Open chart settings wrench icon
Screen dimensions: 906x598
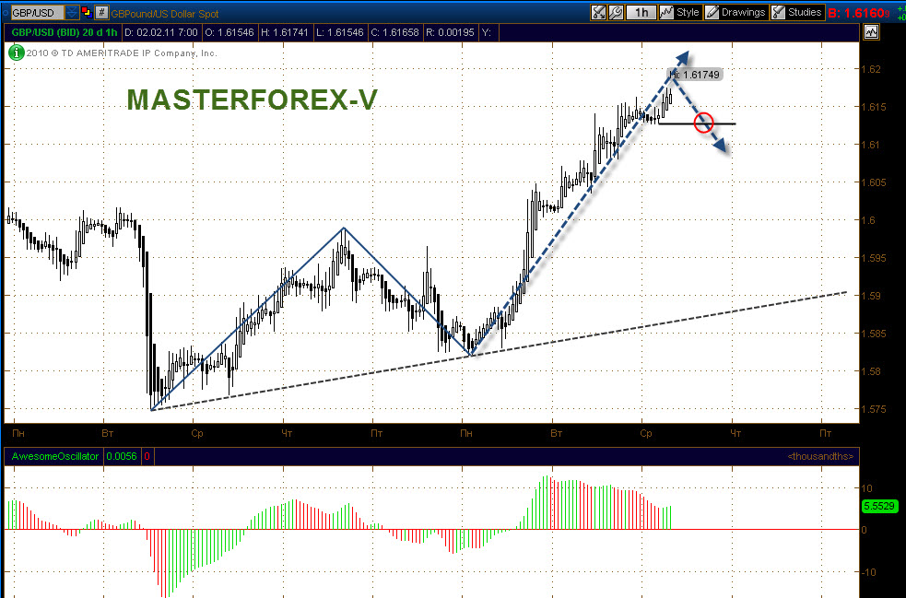point(616,12)
